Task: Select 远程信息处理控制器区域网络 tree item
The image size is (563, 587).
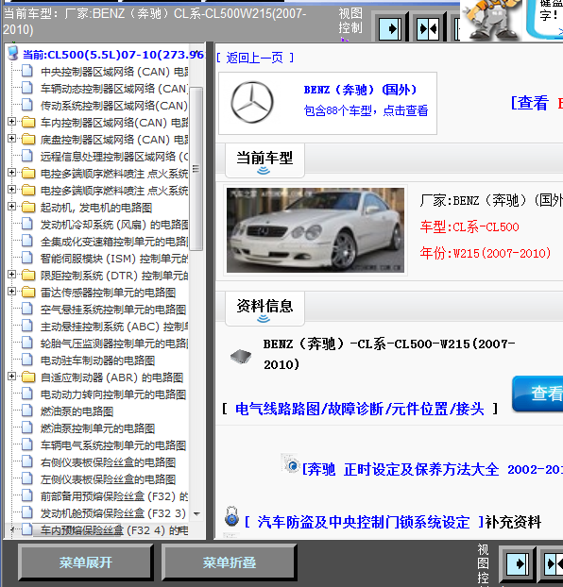Action: 114,156
